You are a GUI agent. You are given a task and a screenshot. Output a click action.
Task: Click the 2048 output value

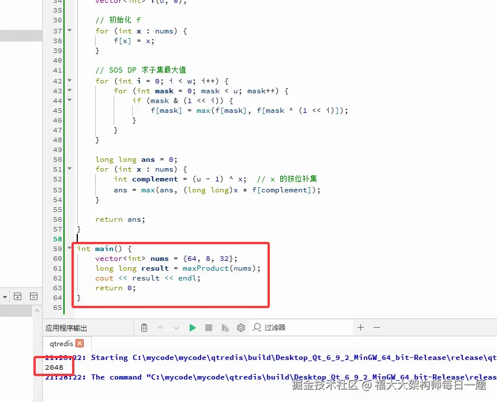54,367
